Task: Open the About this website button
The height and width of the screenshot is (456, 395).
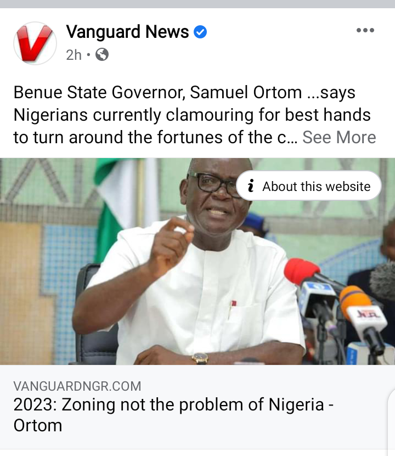Action: 309,186
